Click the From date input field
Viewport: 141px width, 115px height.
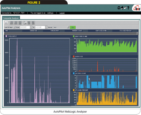(25, 27)
